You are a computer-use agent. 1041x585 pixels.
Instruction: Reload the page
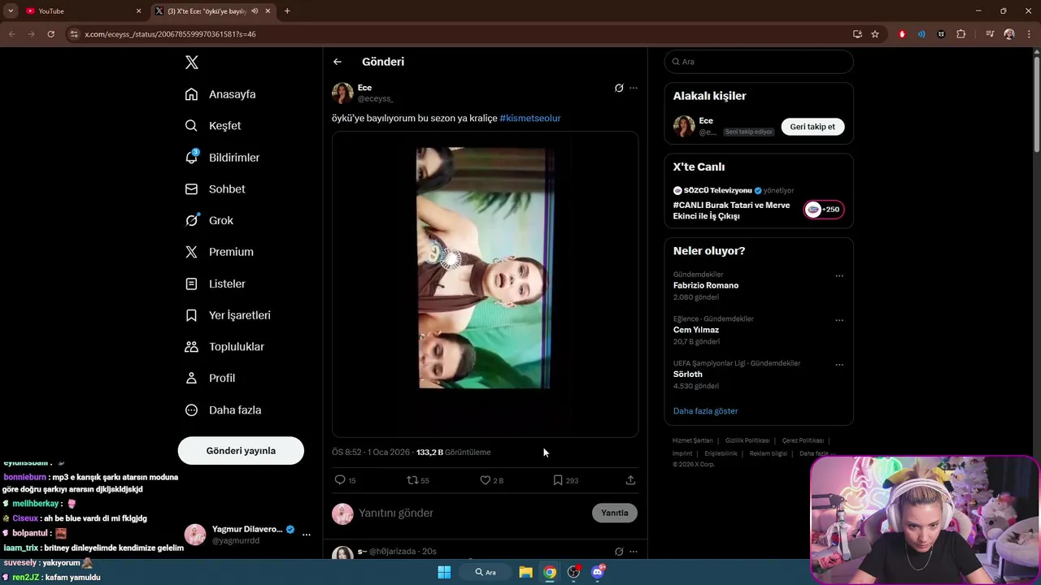point(50,34)
